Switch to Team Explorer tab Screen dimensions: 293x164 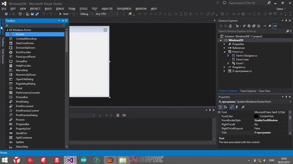[x=248, y=91]
